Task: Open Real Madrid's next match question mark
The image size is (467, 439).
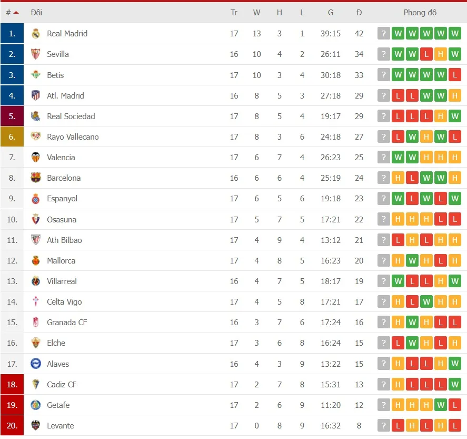Action: (384, 33)
